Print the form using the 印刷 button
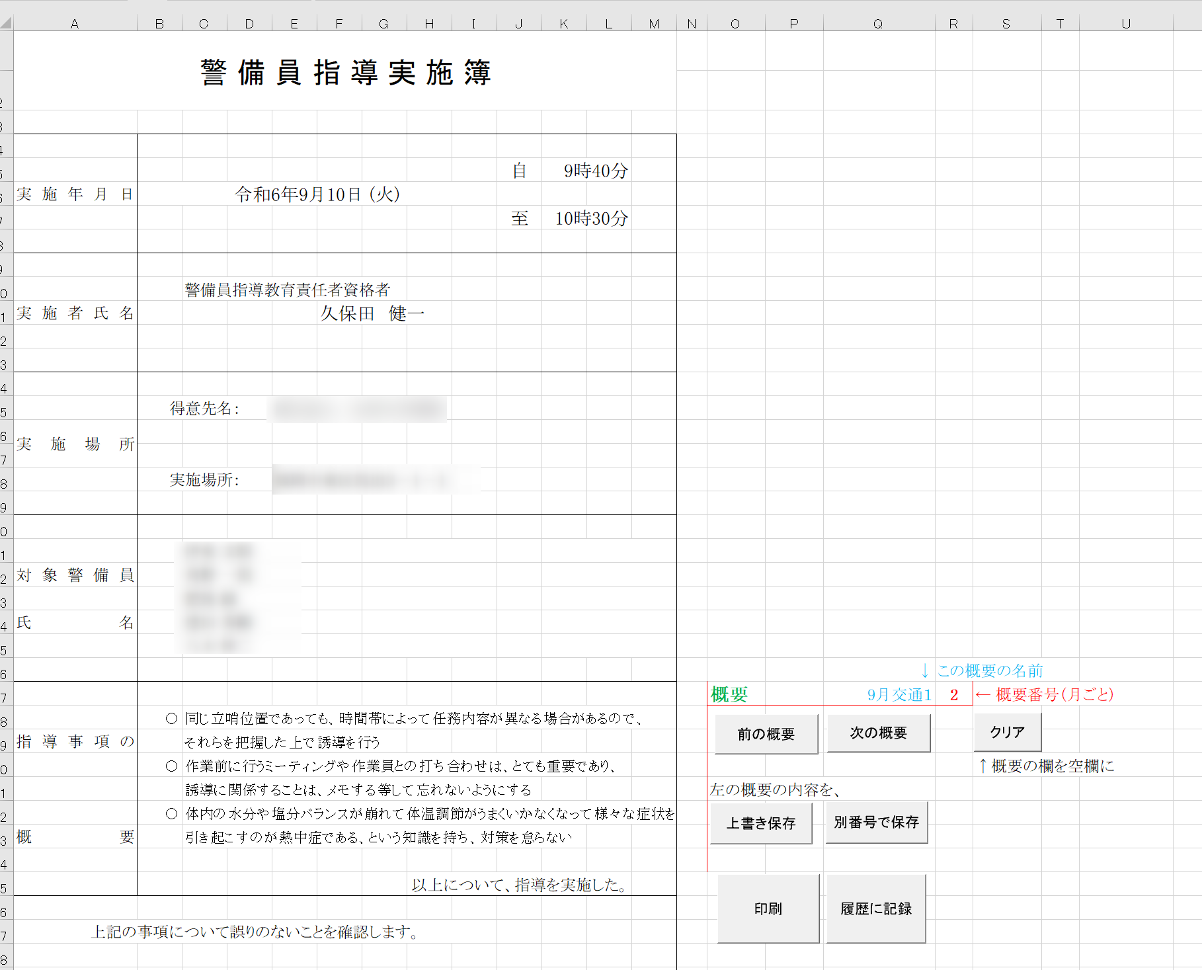Image resolution: width=1202 pixels, height=970 pixels. pyautogui.click(x=768, y=909)
